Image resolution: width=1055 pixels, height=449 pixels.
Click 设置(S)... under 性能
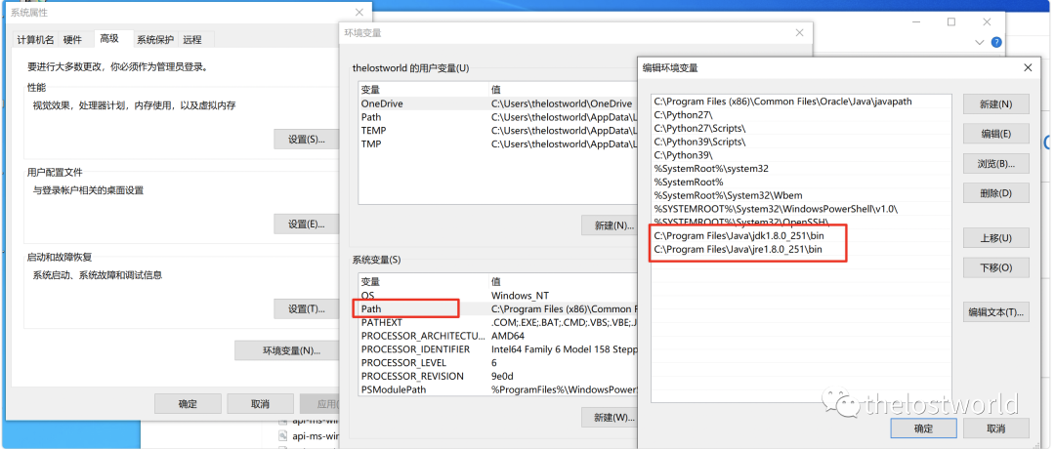(306, 140)
